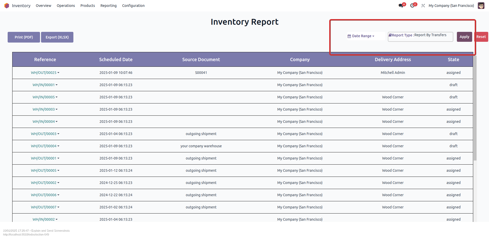Open the Configuration menu
Screen dimensions: 489x239
click(133, 6)
